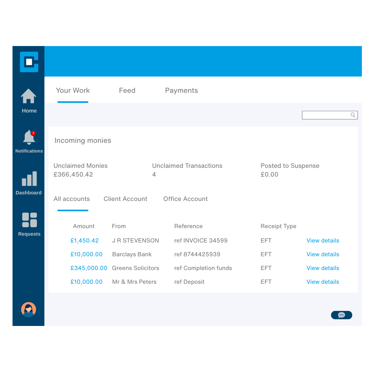
Task: Select the All accounts filter tab
Action: [x=72, y=199]
